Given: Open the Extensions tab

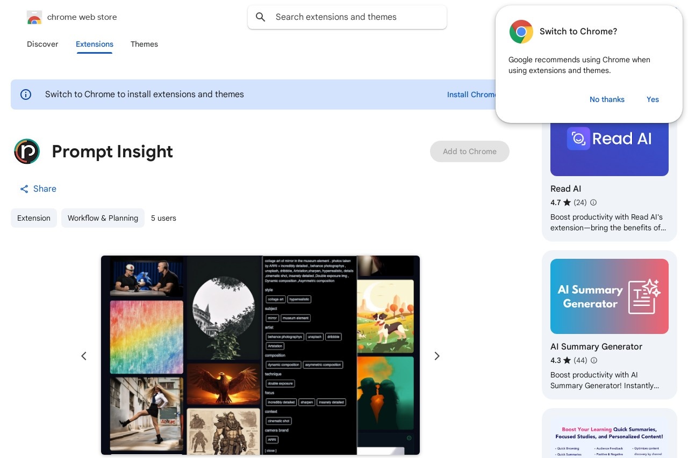Looking at the screenshot, I should pos(95,44).
